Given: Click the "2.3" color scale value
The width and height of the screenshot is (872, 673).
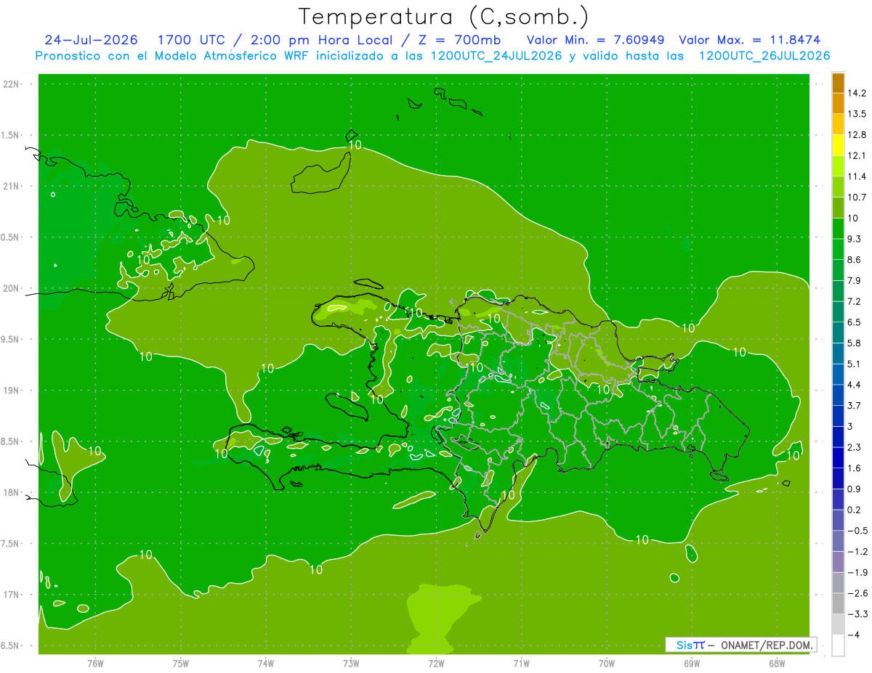Looking at the screenshot, I should (854, 447).
